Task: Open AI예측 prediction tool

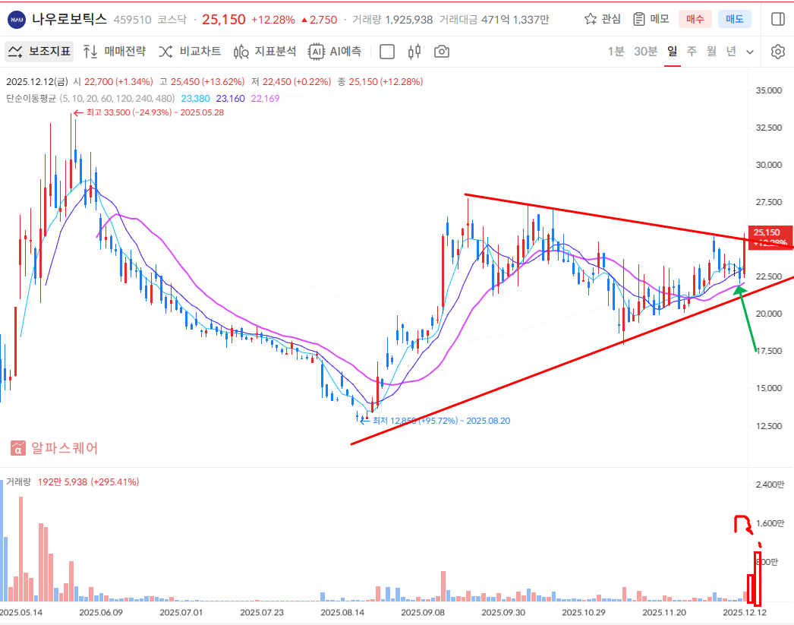Action: coord(335,52)
